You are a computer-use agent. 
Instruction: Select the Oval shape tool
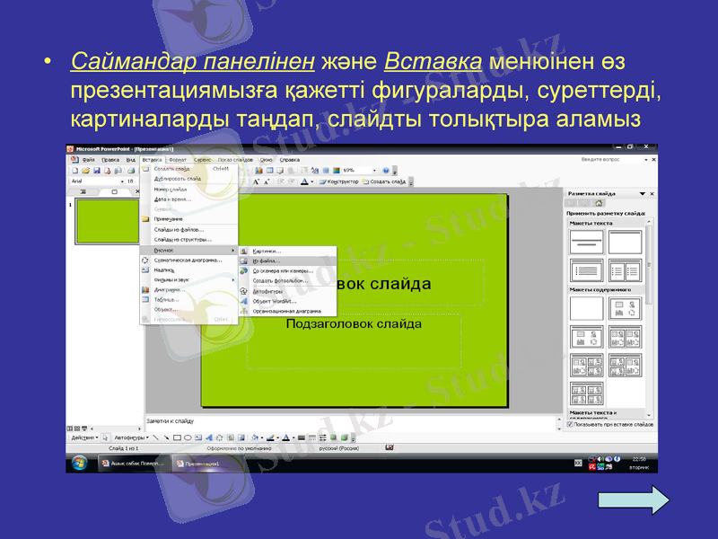pos(188,436)
